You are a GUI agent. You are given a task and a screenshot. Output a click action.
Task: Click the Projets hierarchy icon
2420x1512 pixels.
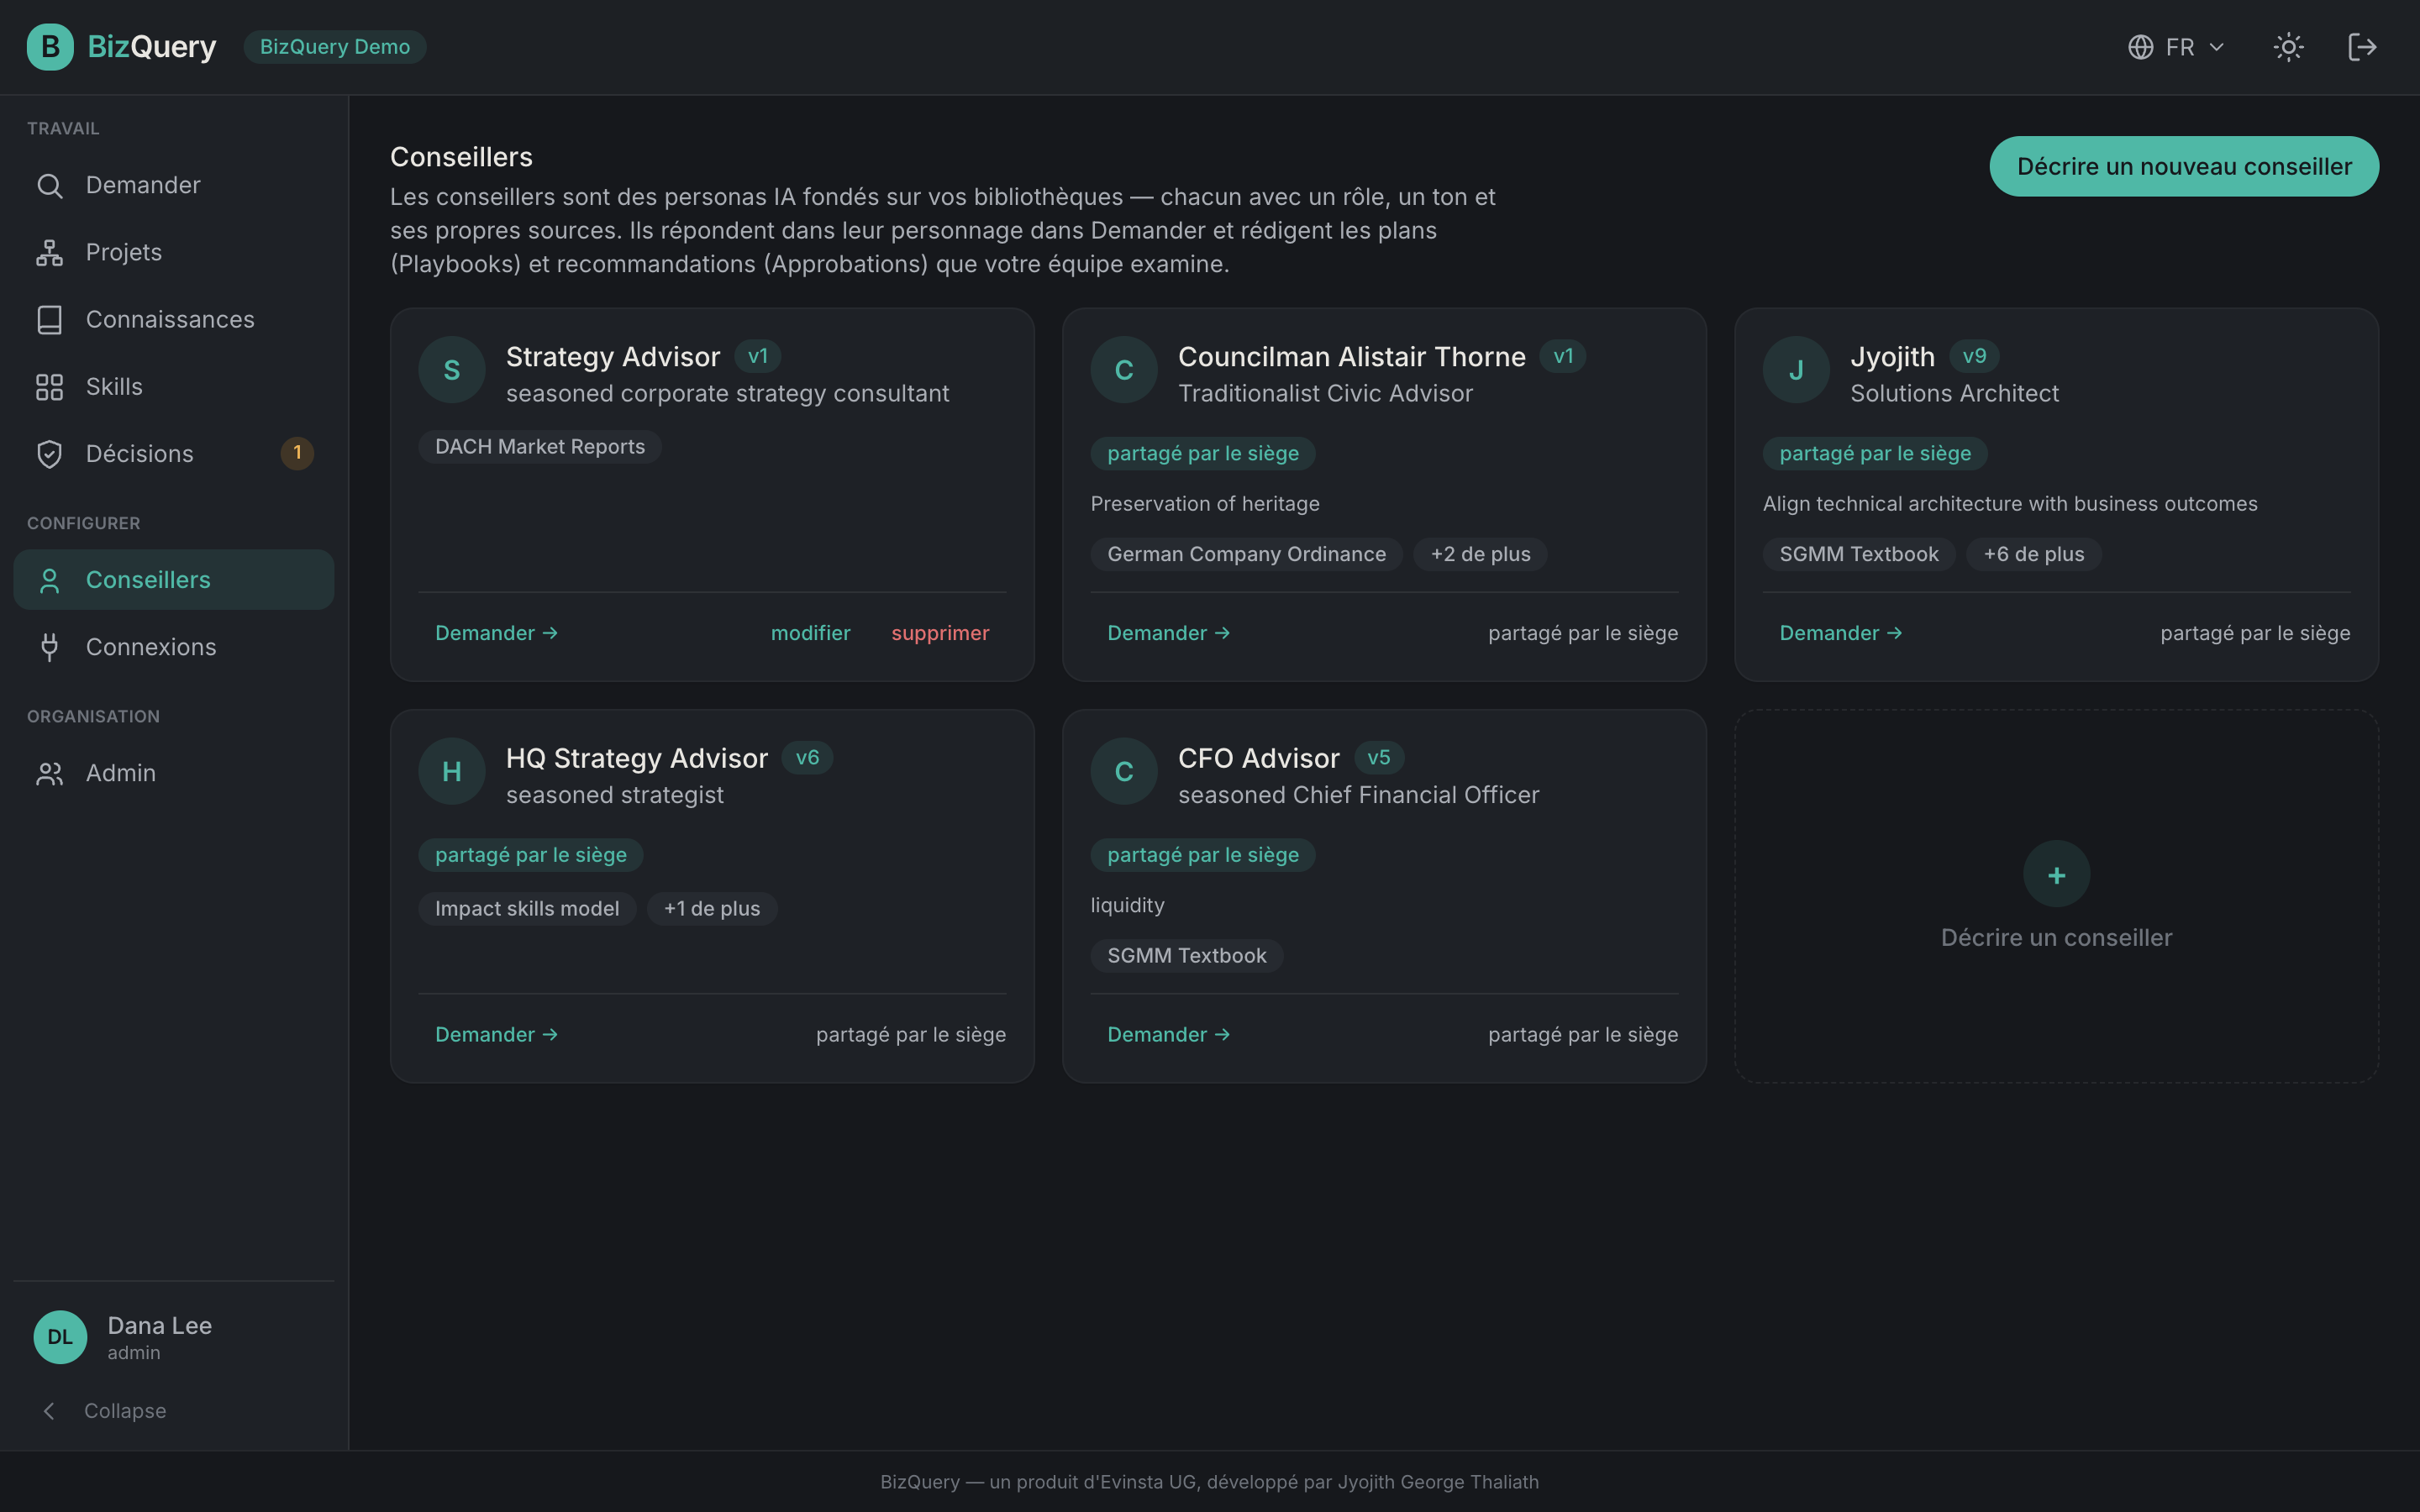[49, 253]
